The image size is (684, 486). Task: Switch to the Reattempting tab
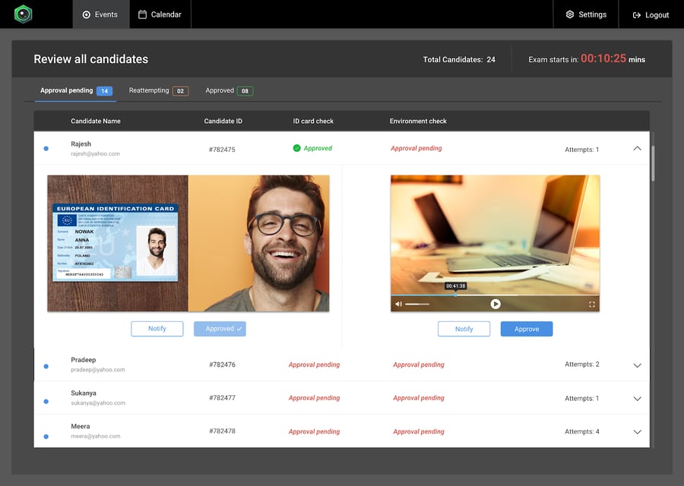157,90
